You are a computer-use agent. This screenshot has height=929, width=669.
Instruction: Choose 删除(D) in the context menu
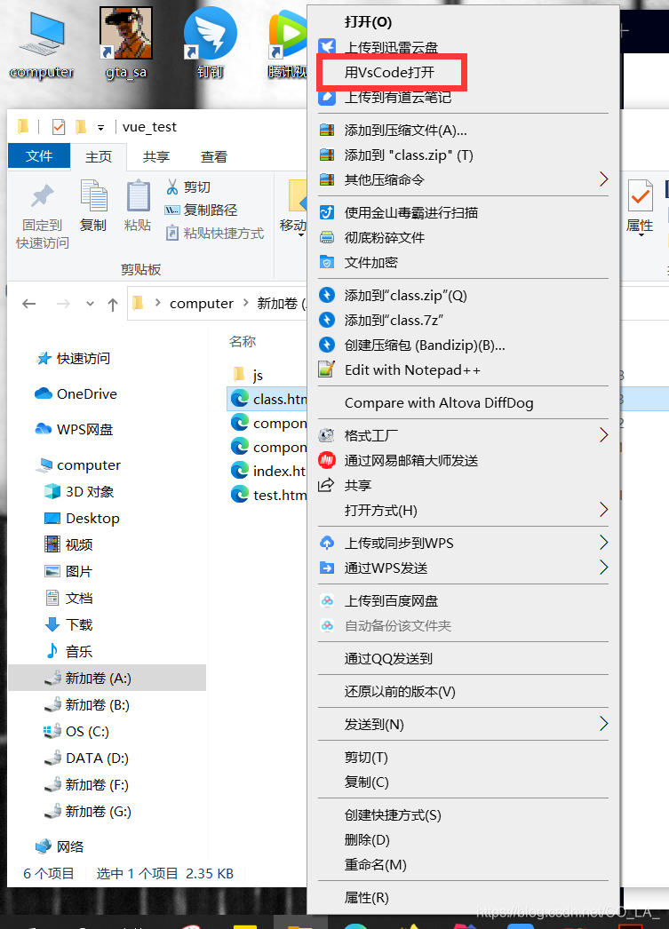point(367,840)
